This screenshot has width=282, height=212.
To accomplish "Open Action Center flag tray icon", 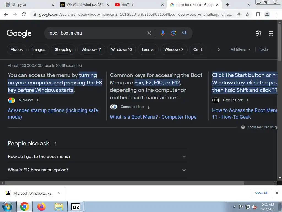I will pos(241,207).
